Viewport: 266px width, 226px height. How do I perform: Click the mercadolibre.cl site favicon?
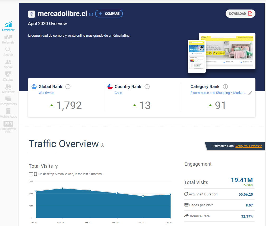coord(31,14)
